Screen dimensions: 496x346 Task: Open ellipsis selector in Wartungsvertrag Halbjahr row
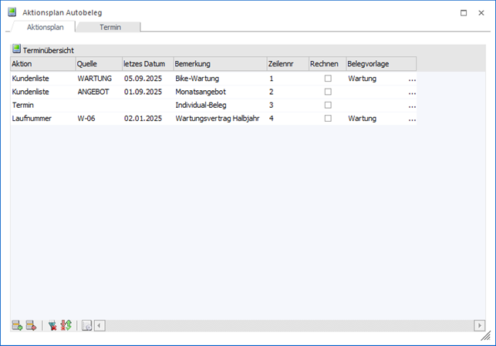411,119
